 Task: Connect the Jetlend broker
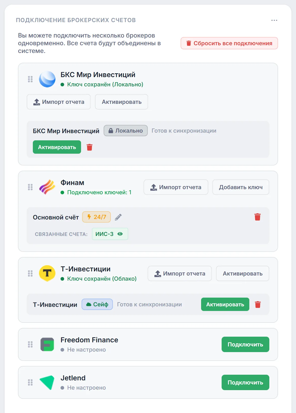245,382
